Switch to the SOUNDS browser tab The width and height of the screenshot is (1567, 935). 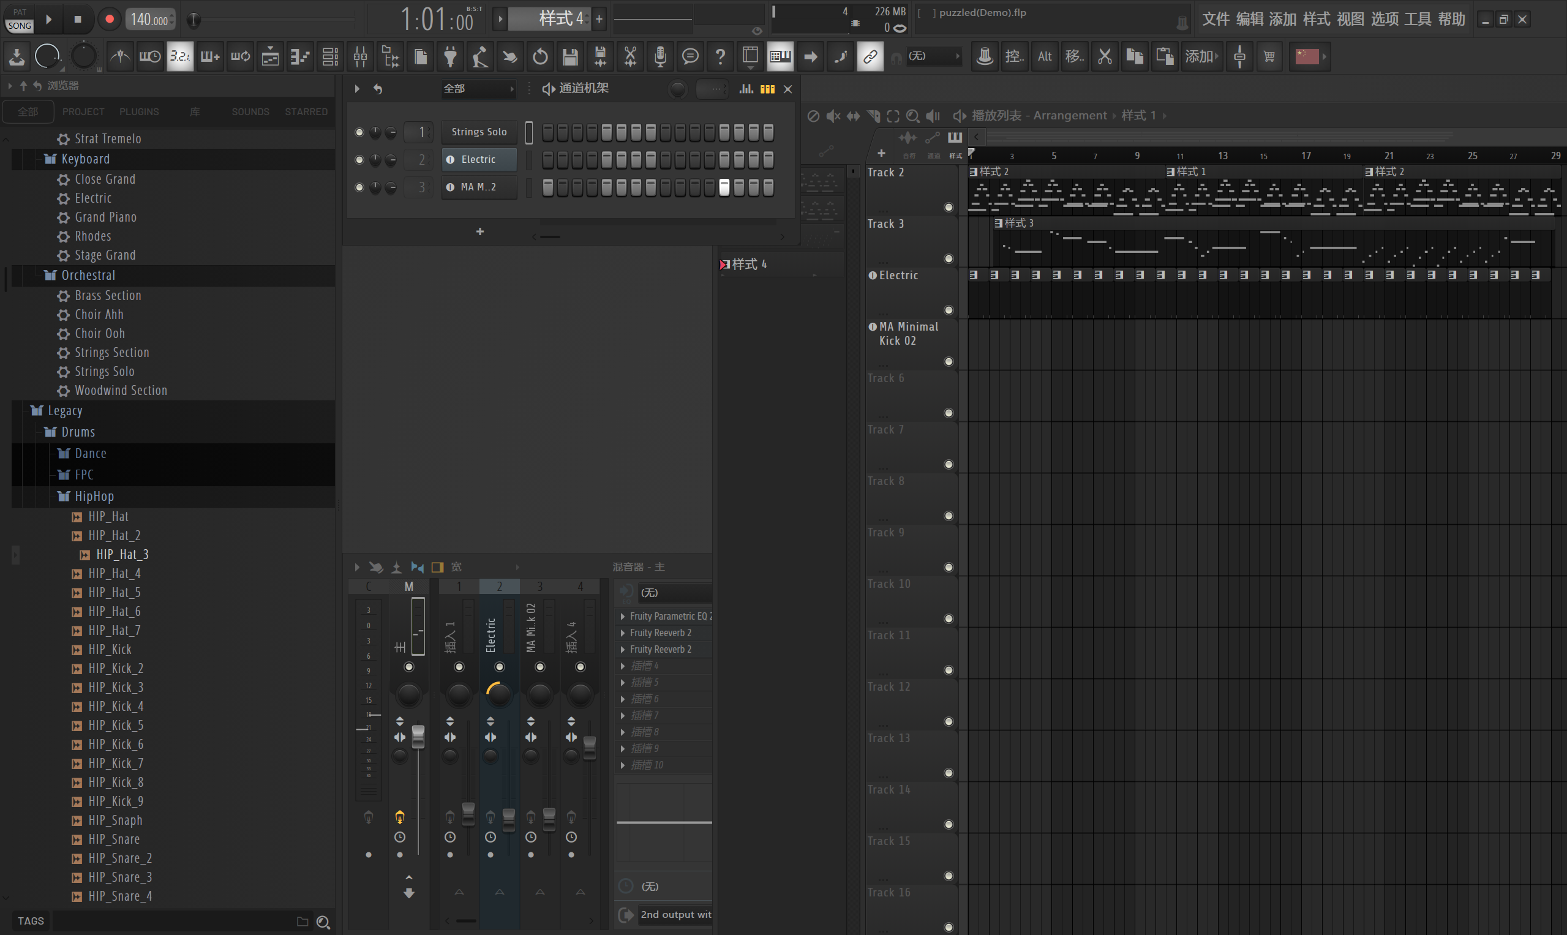click(250, 112)
